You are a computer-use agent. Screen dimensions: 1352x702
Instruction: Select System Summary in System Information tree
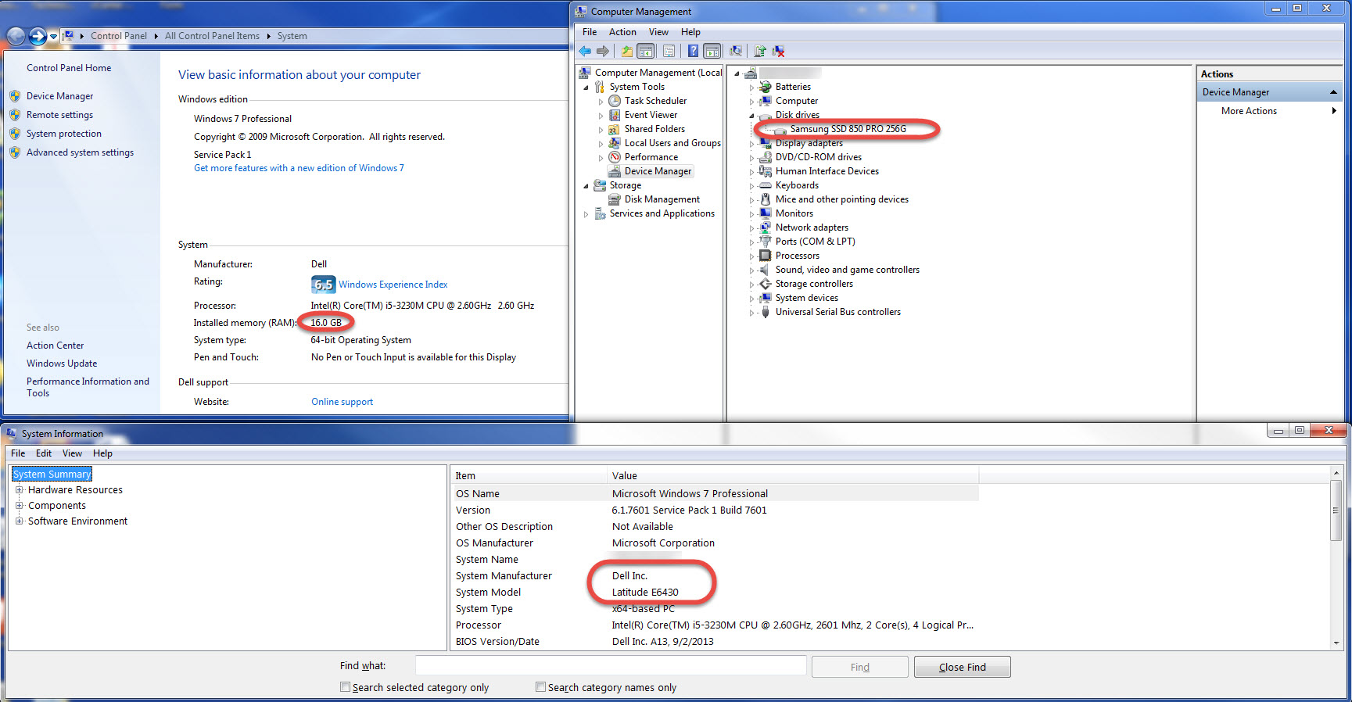point(52,475)
